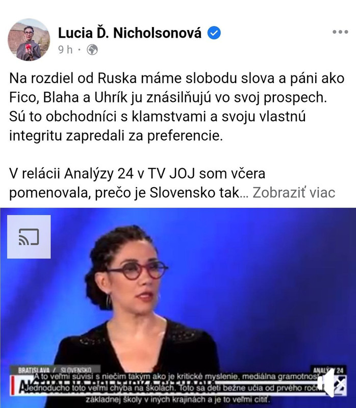356x408 pixels.
Task: Click the public globe privacy icon
Action: (92, 49)
